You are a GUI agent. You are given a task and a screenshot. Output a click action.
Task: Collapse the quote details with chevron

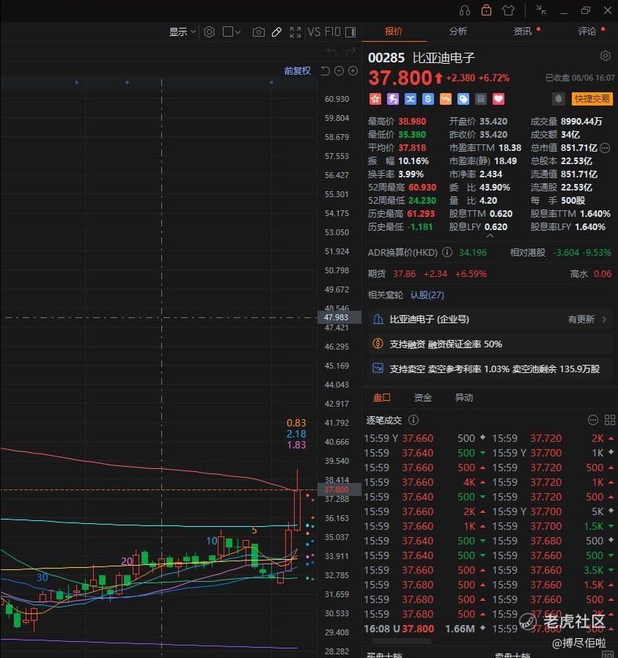pos(490,236)
